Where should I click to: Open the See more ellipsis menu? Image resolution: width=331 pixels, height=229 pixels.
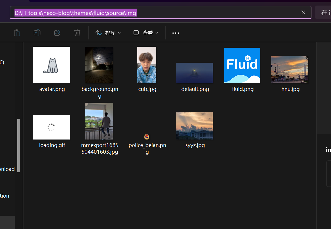click(x=176, y=33)
